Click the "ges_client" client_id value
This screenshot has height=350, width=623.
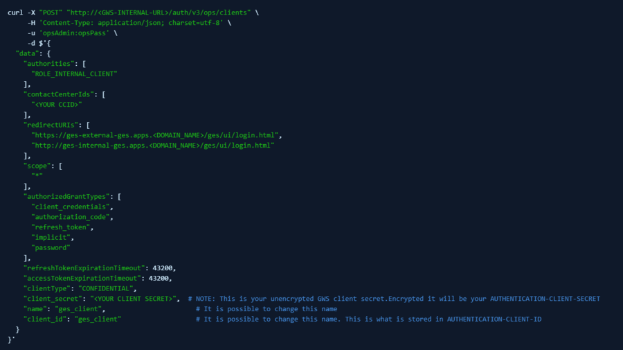98,320
